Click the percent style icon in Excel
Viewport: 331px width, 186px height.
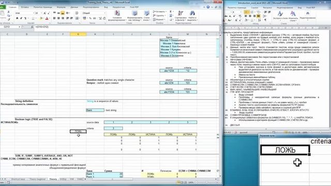(x=90, y=19)
